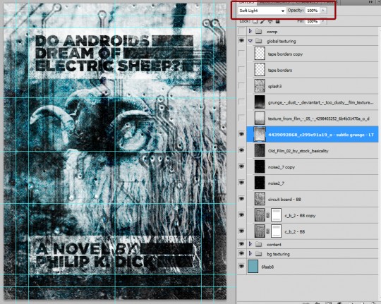
Task: Expand the content group
Action: pos(250,244)
